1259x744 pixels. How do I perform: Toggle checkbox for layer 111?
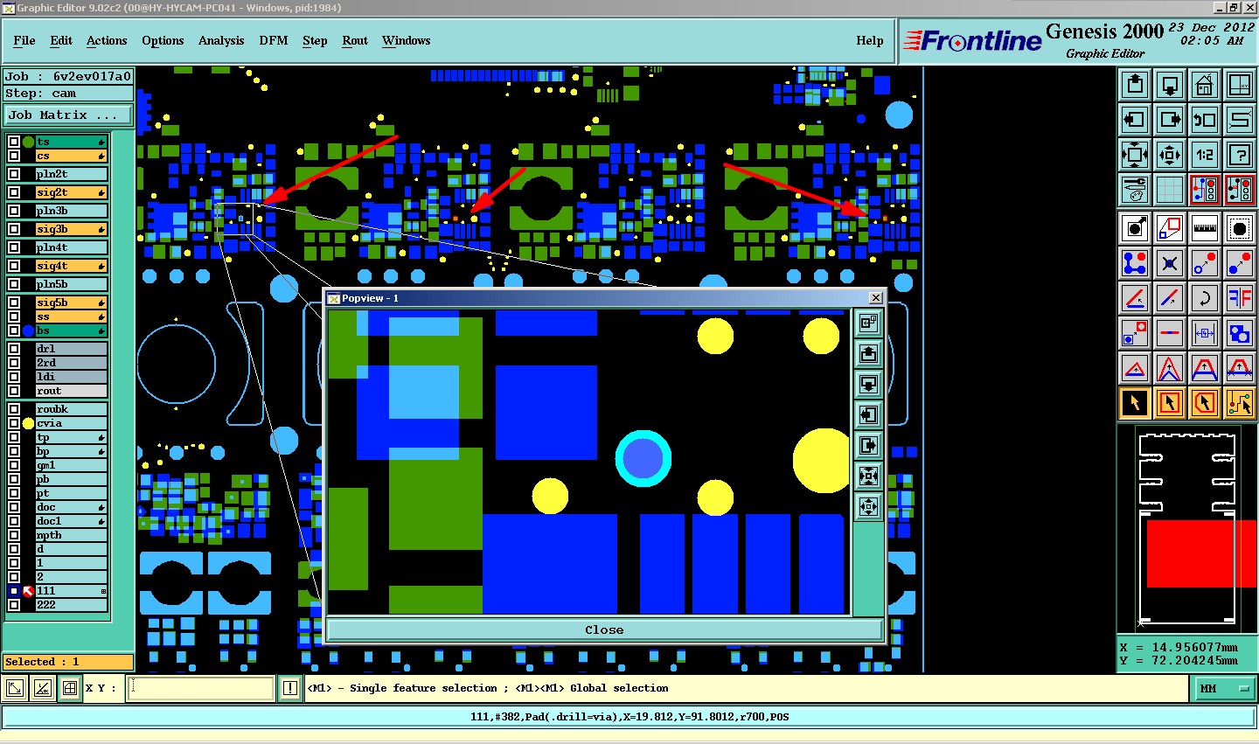14,591
